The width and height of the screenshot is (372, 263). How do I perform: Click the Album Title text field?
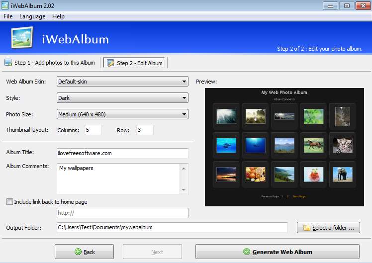(x=122, y=153)
